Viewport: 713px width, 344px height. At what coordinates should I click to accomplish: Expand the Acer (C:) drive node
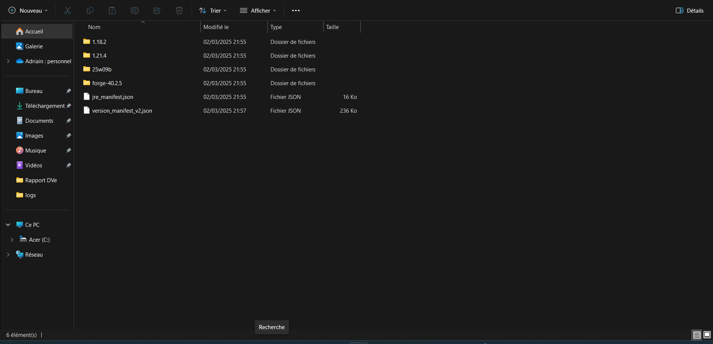coord(12,239)
